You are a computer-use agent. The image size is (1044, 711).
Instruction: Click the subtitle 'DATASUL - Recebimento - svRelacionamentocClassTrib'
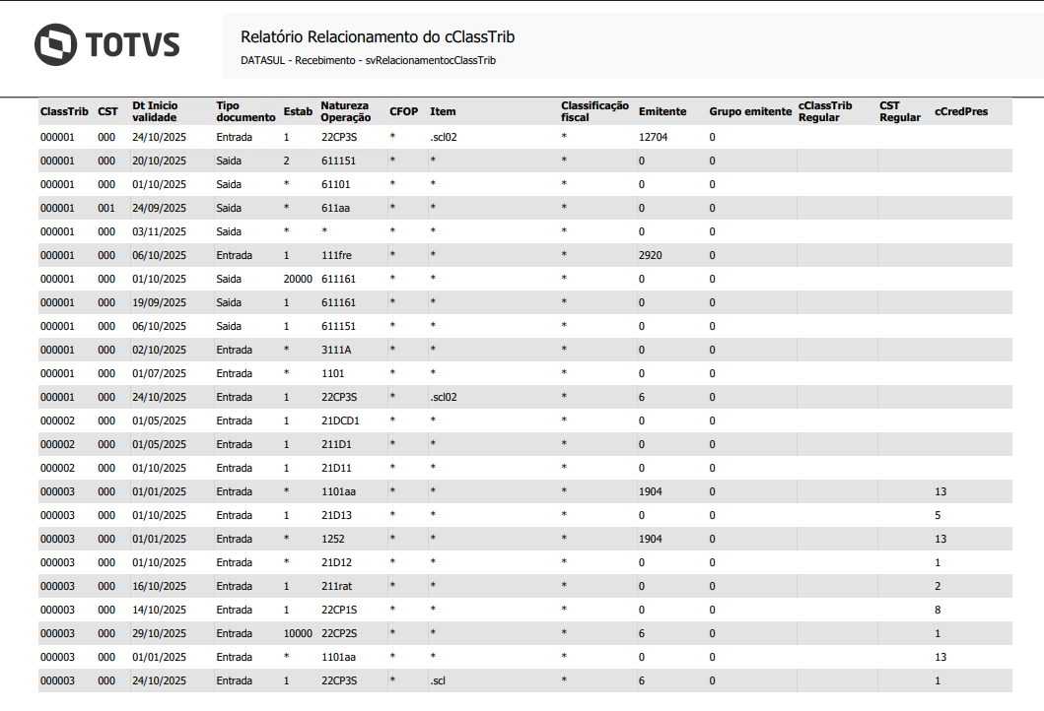[368, 60]
